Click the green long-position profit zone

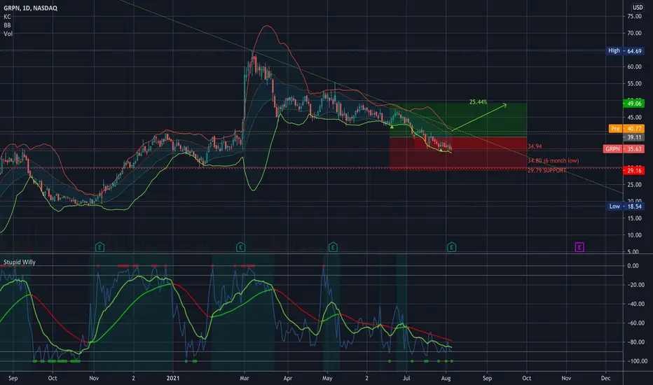tap(458, 120)
